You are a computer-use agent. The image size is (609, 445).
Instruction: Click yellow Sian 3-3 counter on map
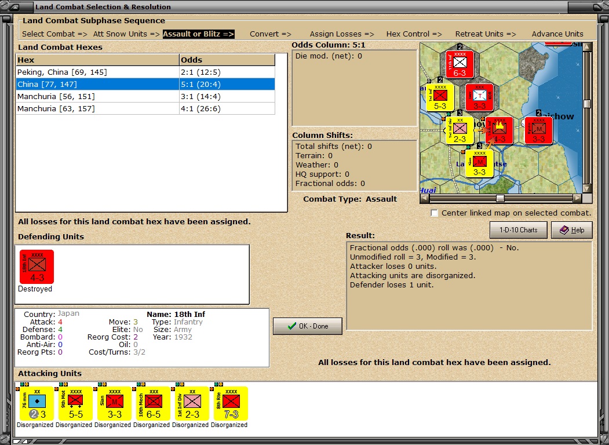tap(479, 164)
